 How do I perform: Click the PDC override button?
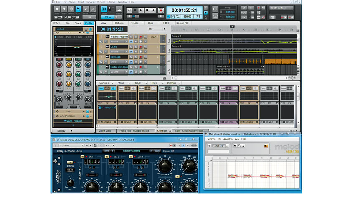pos(243,13)
